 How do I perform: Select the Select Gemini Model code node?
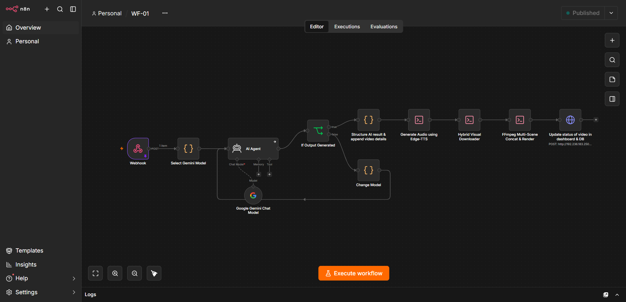tap(188, 149)
